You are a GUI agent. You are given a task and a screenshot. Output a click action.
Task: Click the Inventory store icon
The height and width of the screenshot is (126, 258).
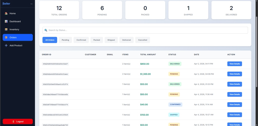6,30
